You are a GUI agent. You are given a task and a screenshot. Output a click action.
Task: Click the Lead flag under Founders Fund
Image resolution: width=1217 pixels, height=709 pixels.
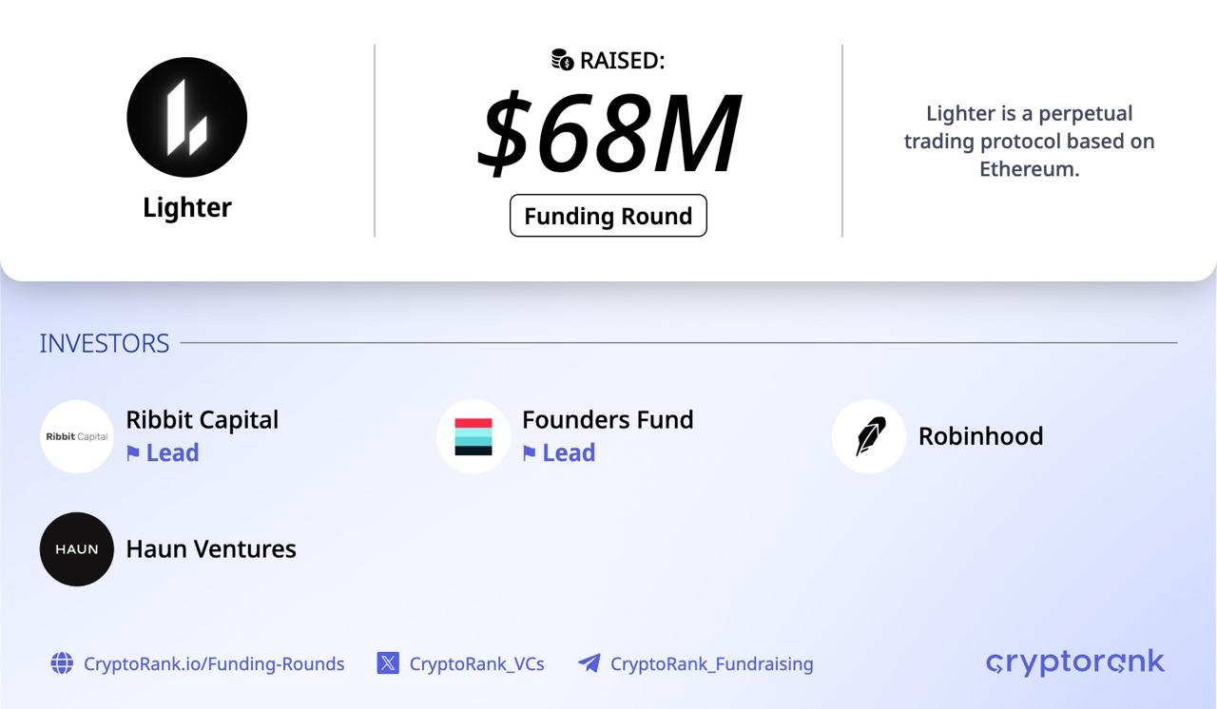530,453
